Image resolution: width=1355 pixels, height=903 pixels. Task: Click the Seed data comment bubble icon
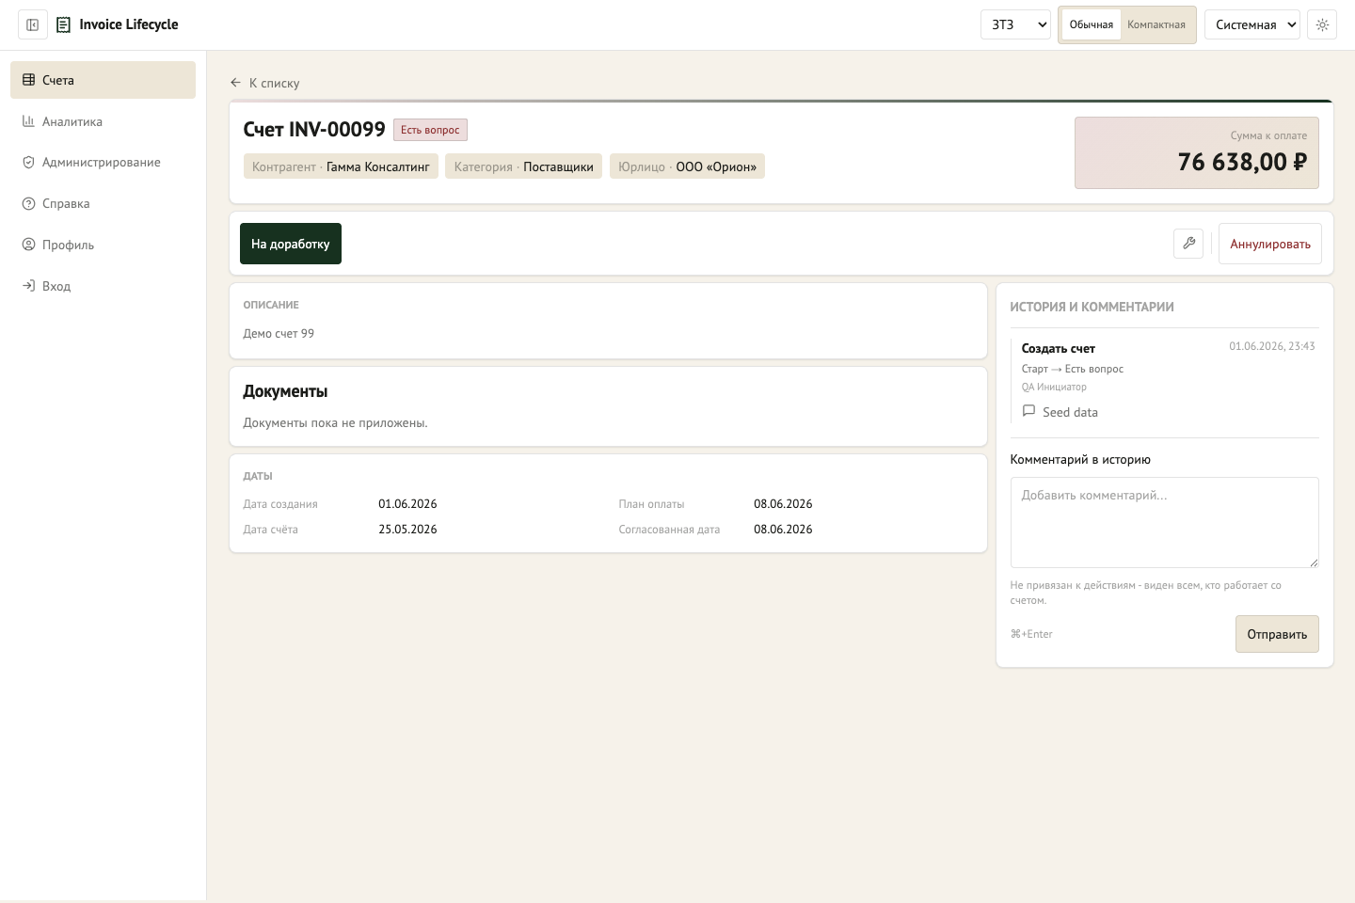pyautogui.click(x=1028, y=411)
